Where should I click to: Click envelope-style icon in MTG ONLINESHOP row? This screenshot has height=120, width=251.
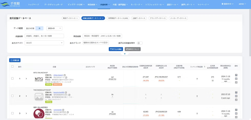tap(236, 82)
